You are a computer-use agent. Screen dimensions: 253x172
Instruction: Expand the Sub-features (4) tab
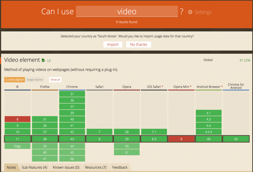[34, 167]
